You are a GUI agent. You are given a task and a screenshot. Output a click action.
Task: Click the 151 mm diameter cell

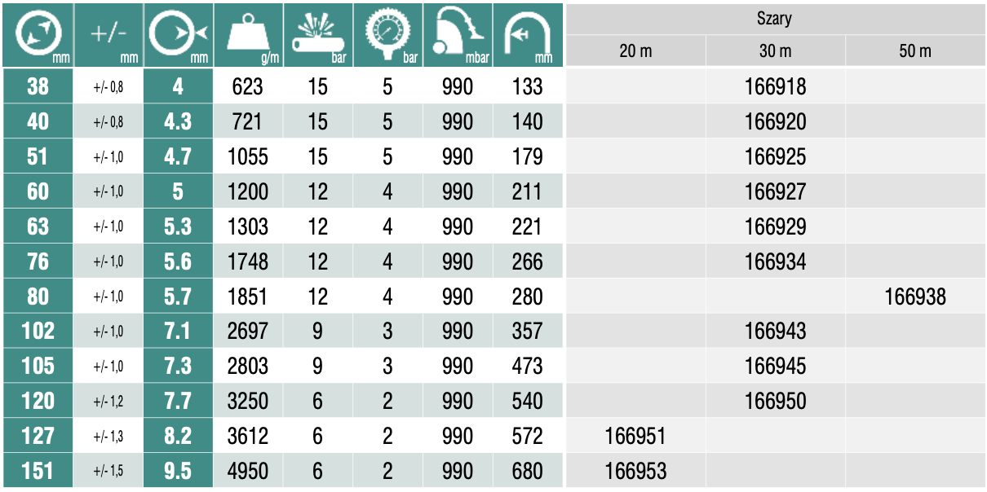pos(38,472)
